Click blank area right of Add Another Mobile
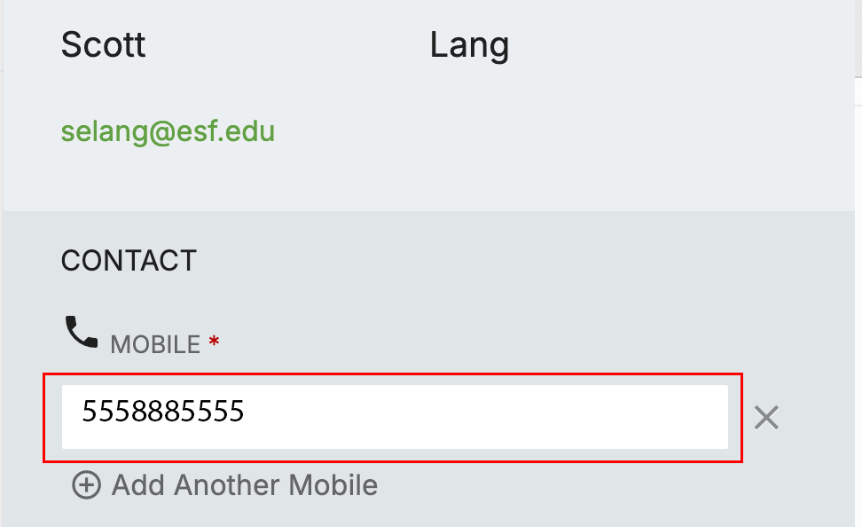Screen dimensions: 862x527 (576, 485)
